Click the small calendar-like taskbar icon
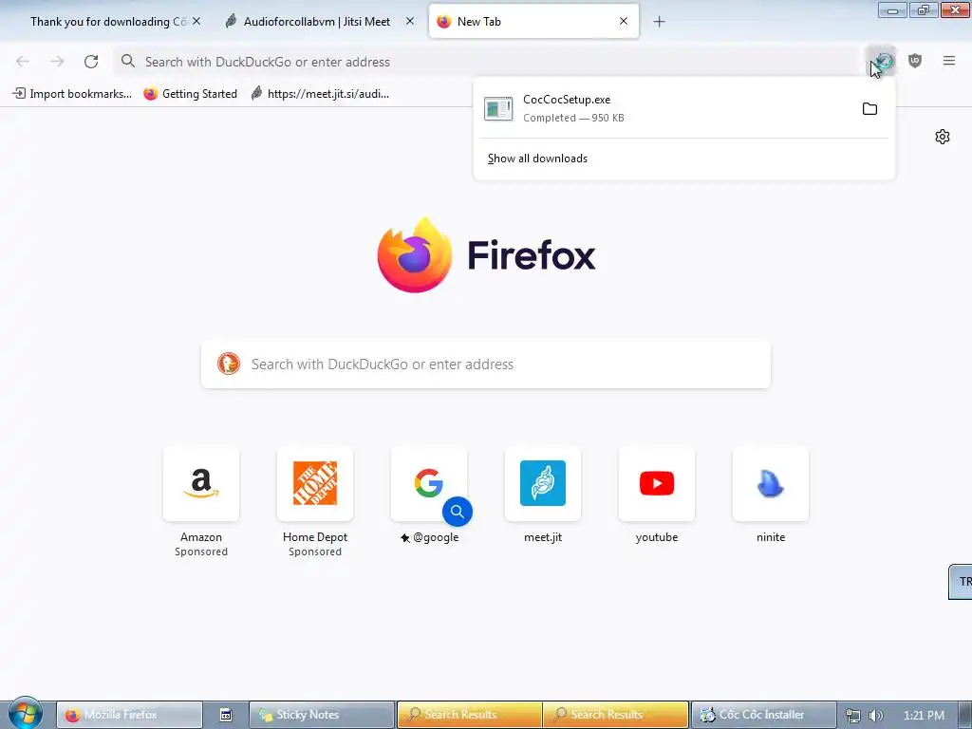The image size is (972, 729). click(226, 715)
